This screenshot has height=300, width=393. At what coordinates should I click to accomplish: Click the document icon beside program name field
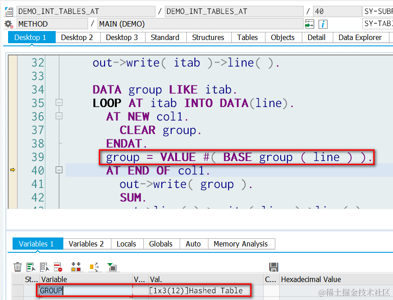pyautogui.click(x=9, y=12)
